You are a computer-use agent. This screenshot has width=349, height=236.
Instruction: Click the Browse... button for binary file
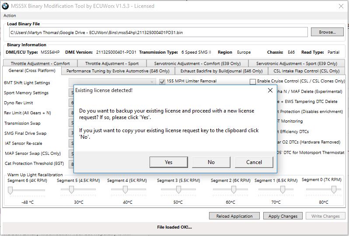pos(327,32)
